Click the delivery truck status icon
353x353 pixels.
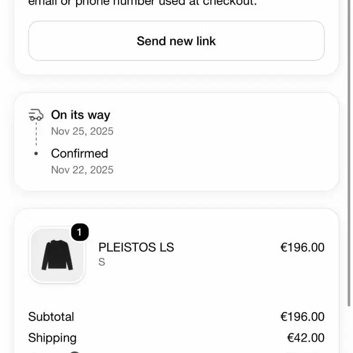point(36,115)
